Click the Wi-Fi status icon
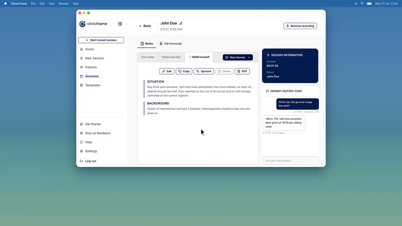 [x=362, y=4]
